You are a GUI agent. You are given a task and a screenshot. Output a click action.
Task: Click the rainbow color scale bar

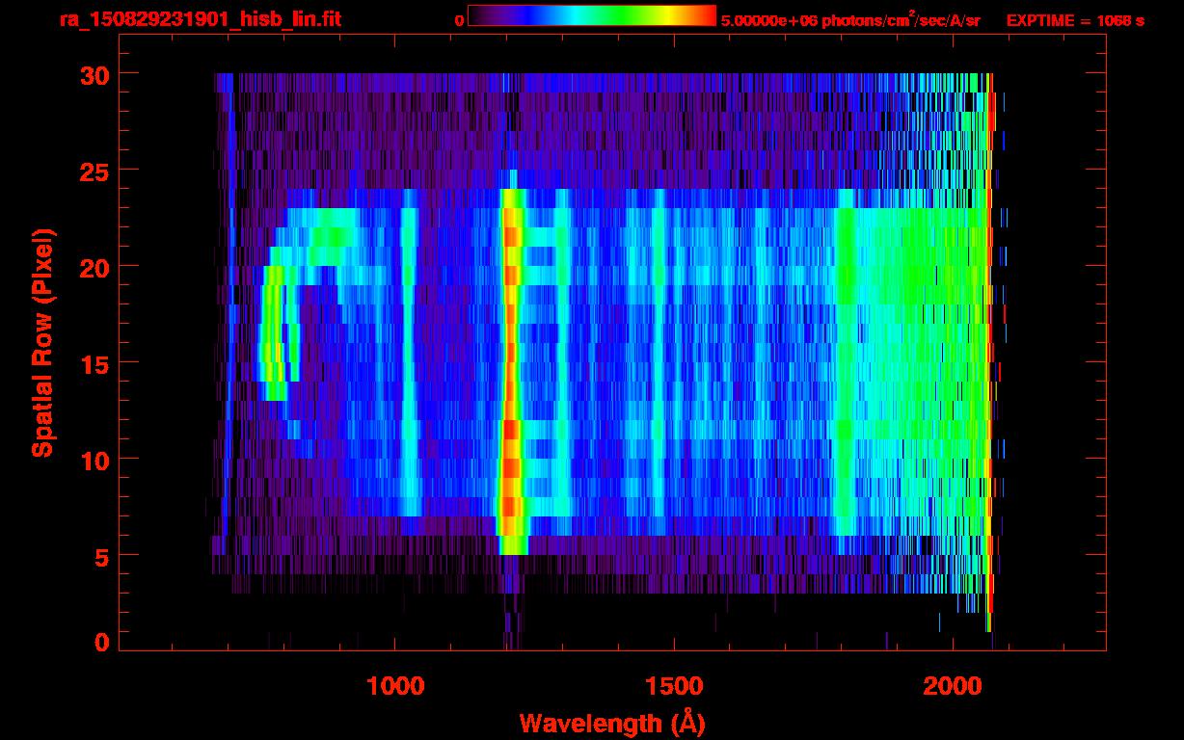(592, 16)
